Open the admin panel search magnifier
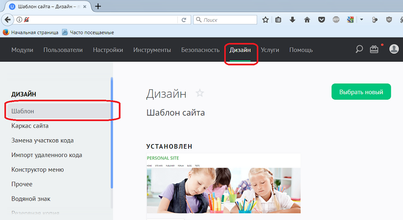The image size is (403, 220). tap(359, 49)
